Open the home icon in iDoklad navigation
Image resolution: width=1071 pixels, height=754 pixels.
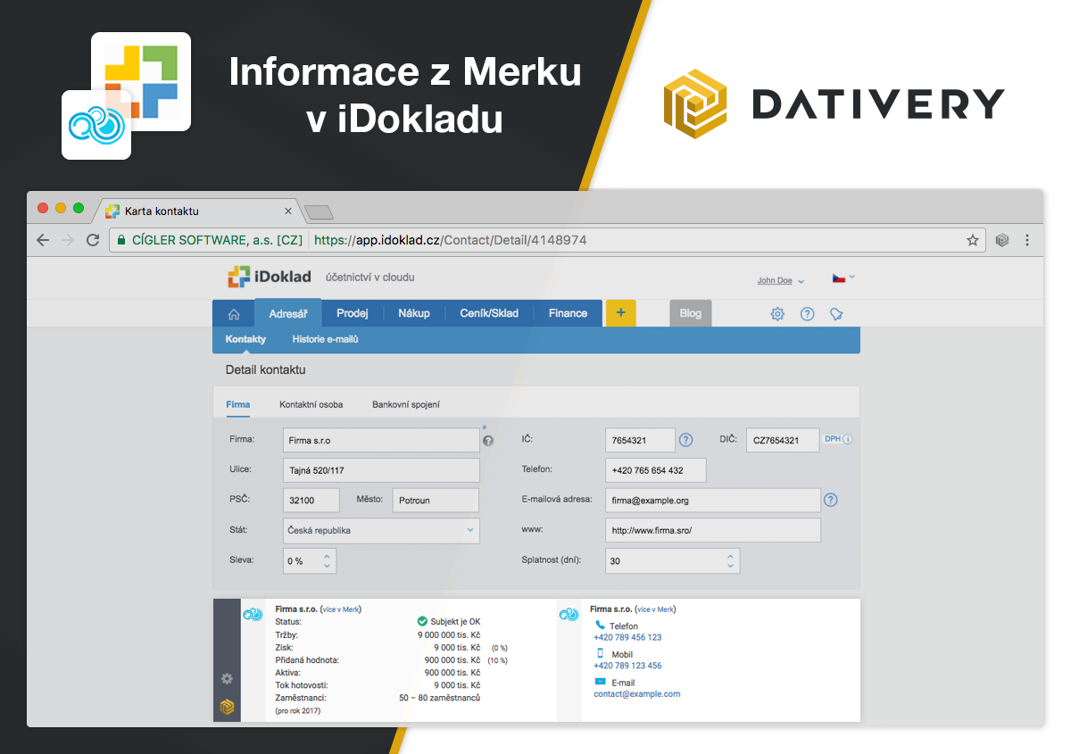coord(234,313)
